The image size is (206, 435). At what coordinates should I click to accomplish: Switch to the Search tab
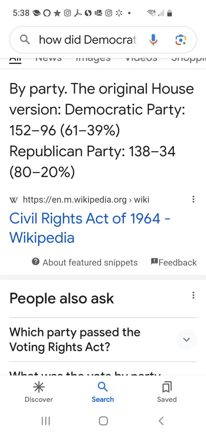(x=103, y=392)
